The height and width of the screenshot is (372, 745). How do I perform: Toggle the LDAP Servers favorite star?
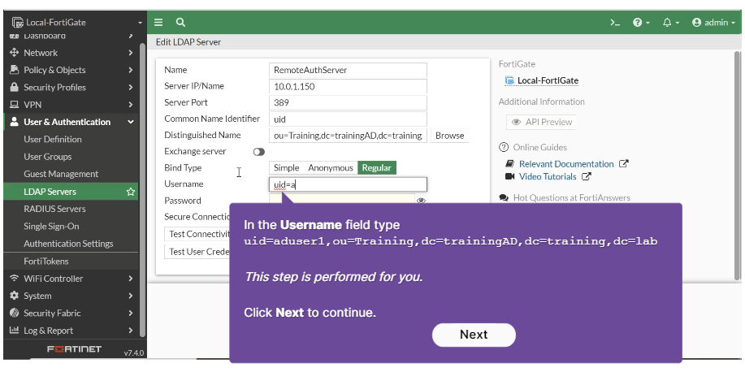pyautogui.click(x=131, y=192)
